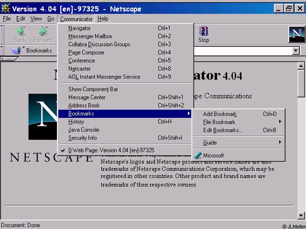Collapse the location toolbar using its grip handle

[x=2, y=51]
